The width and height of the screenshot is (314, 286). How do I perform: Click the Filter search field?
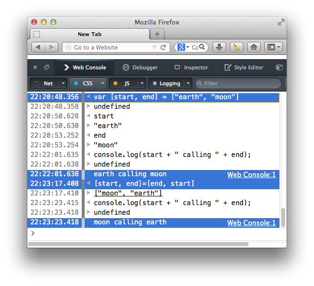239,83
